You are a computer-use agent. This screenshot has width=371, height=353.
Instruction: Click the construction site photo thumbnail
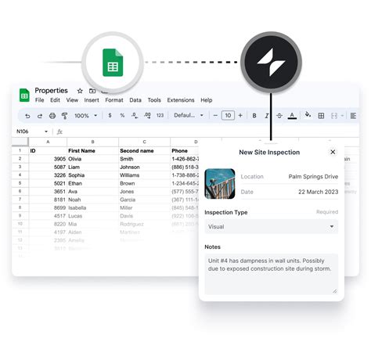pos(220,184)
